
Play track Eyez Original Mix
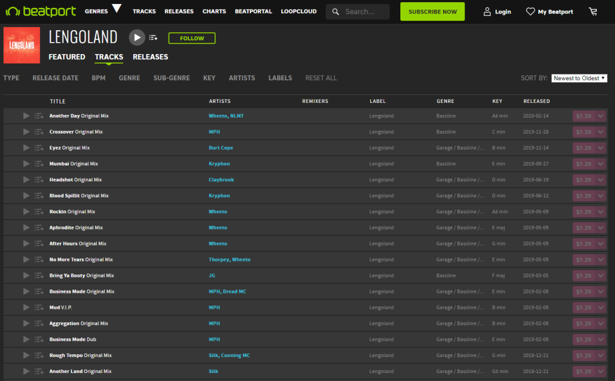[x=26, y=148]
